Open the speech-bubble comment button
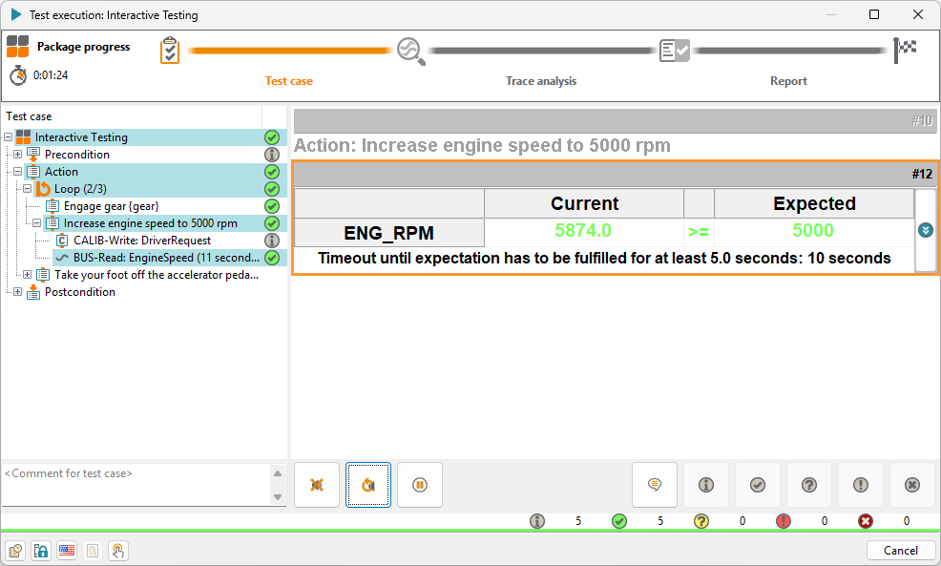 coord(655,485)
